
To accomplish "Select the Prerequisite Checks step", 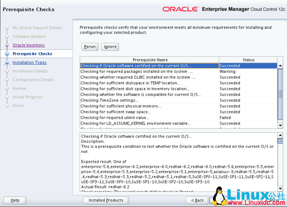I will (x=32, y=54).
